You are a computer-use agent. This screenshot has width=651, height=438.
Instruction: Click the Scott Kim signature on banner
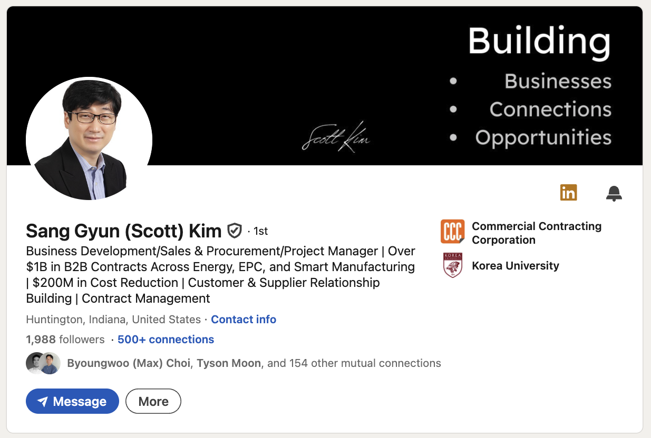pos(336,137)
